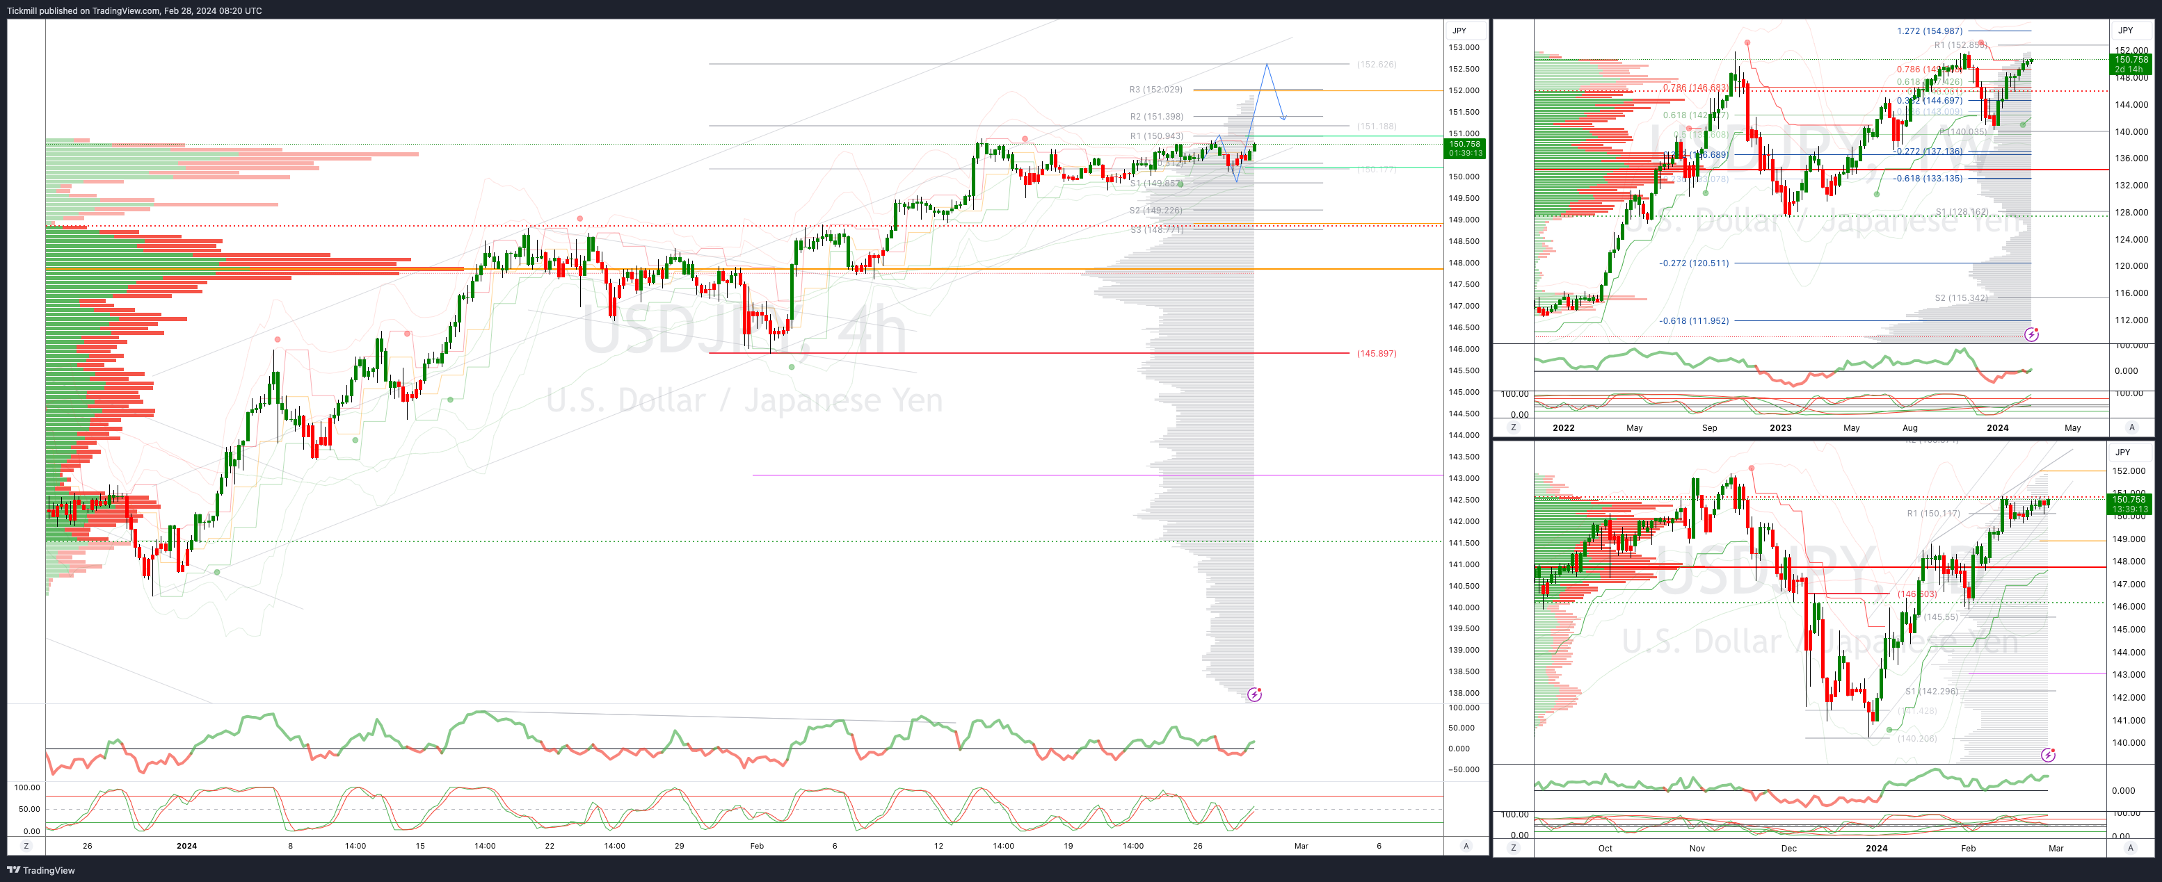This screenshot has height=882, width=2162.
Task: Click the Sep label on the top-right time axis
Action: point(1710,427)
